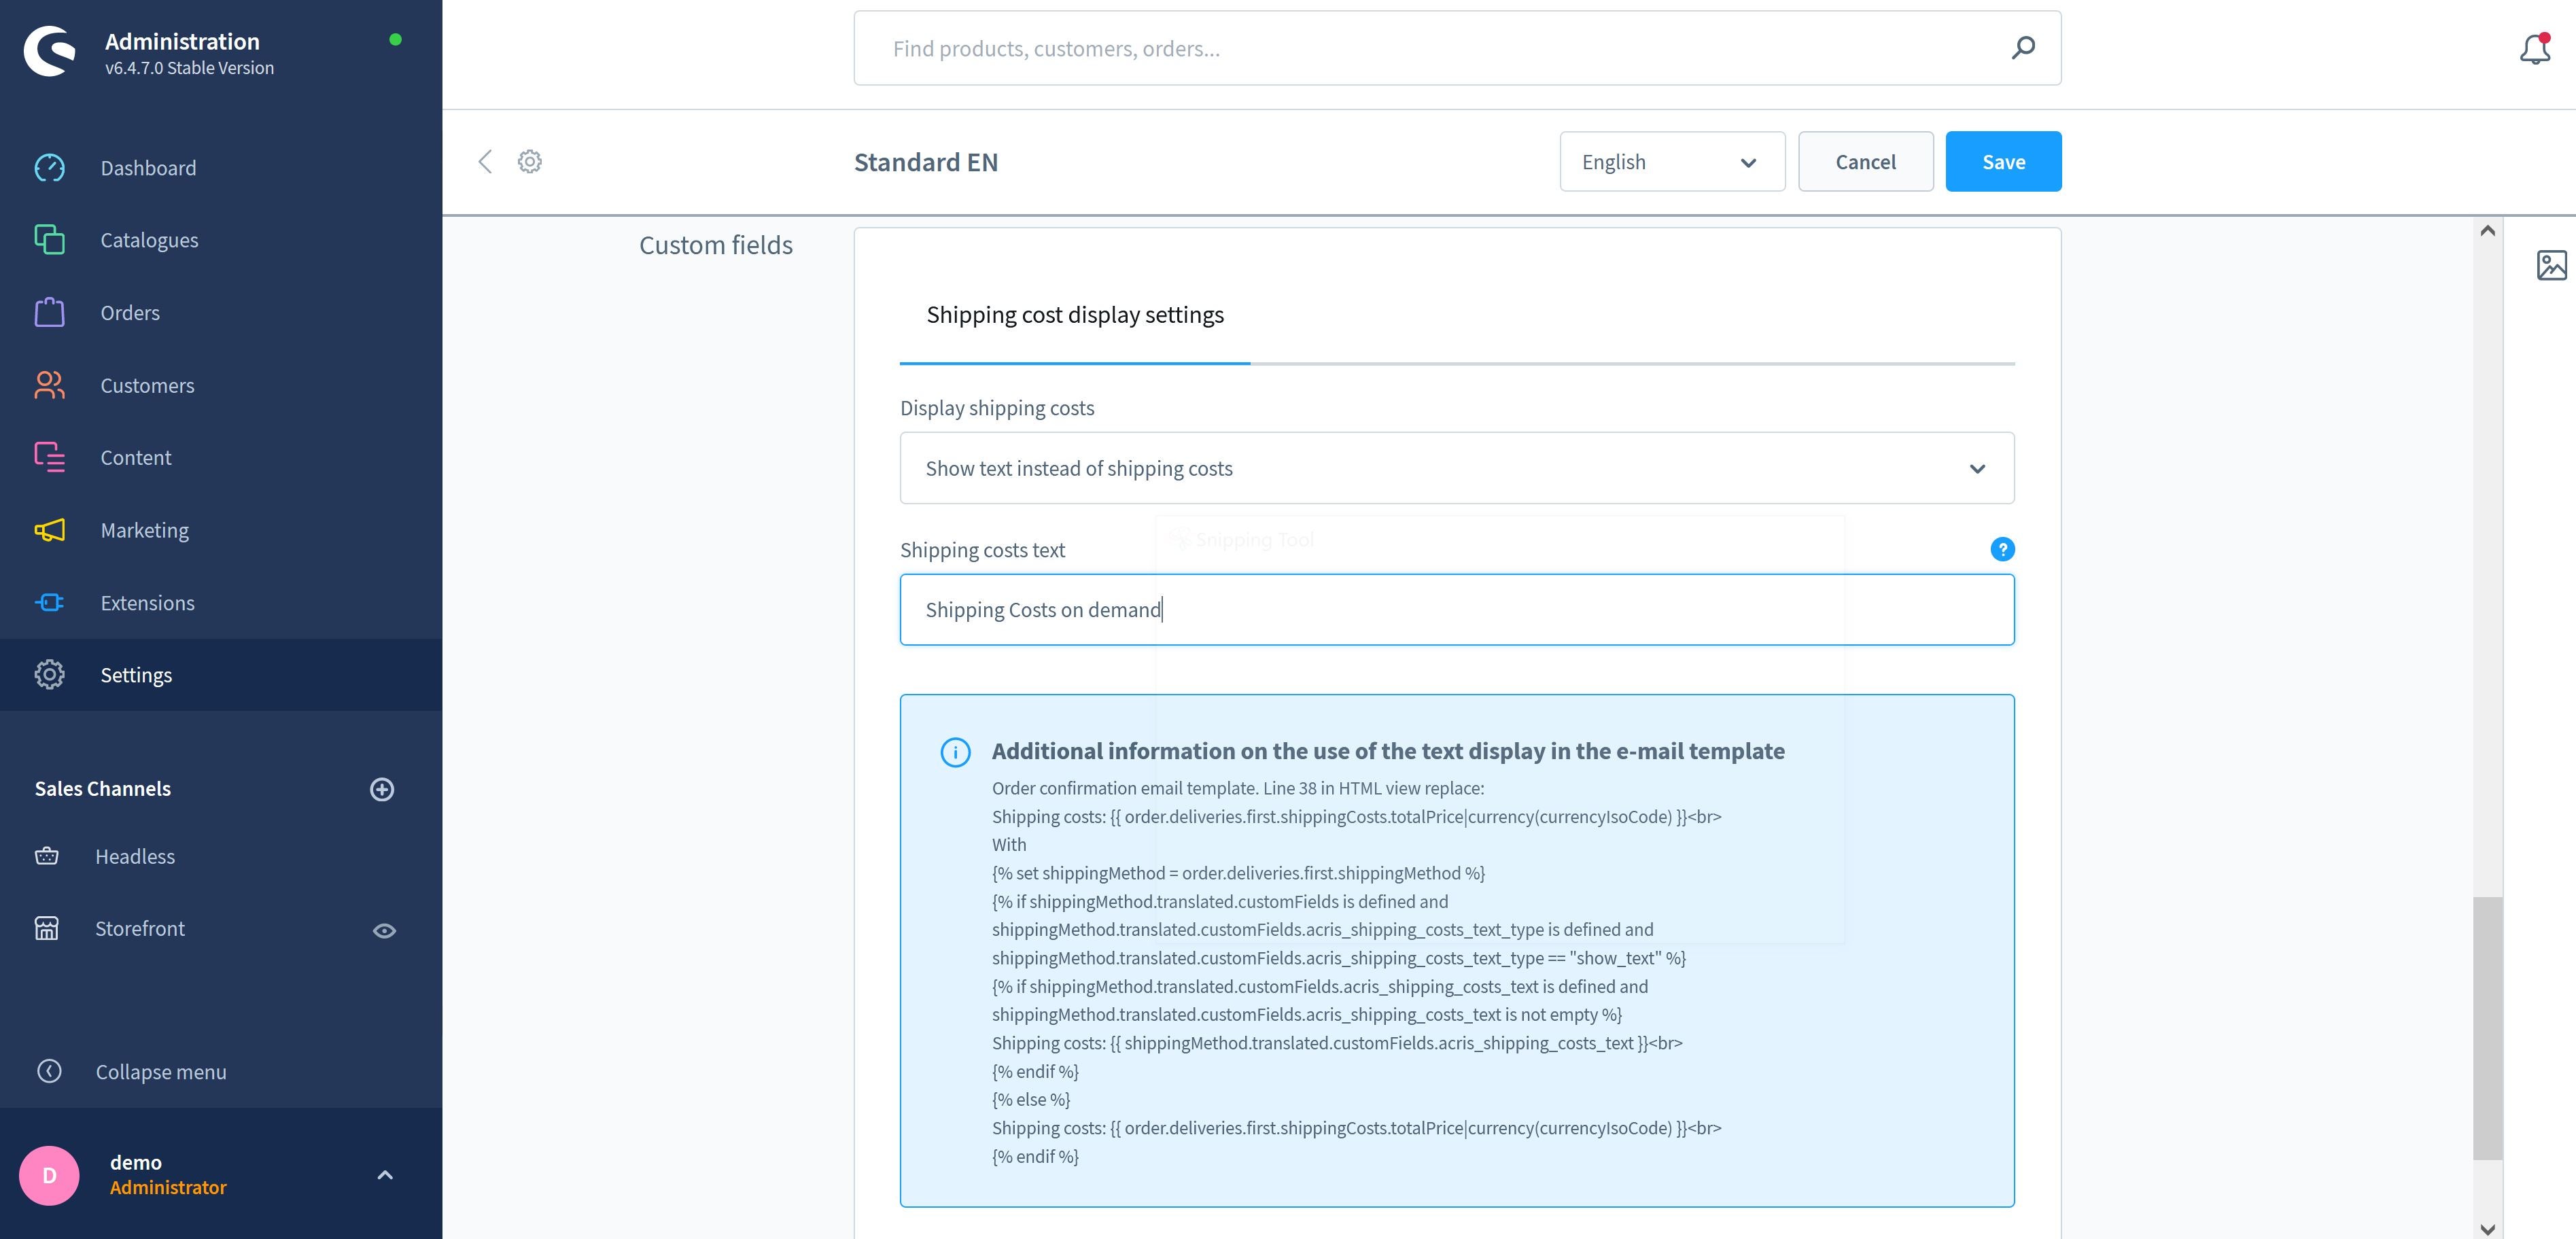Click the scrollbar down arrow
Image resolution: width=2576 pixels, height=1239 pixels.
[2488, 1229]
